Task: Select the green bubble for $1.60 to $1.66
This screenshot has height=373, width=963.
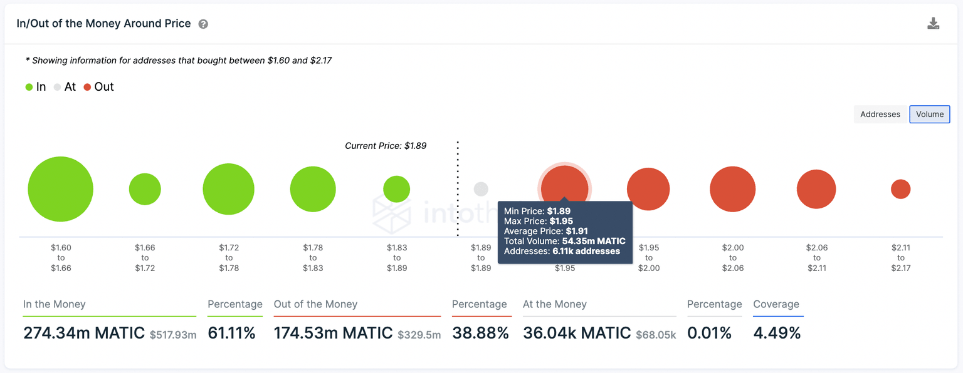Action: 60,188
